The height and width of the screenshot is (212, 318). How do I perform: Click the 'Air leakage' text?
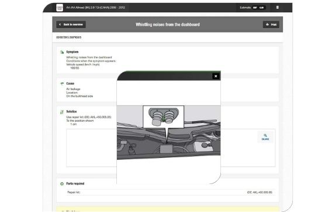tap(73, 89)
